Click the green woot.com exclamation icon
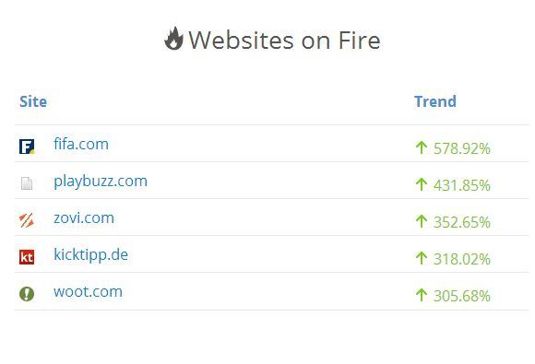This screenshot has height=364, width=535. point(27,294)
